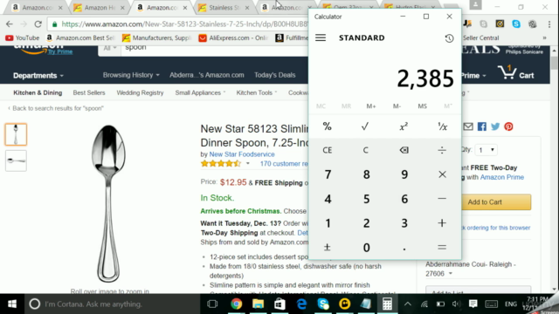Open Chrome's three-dot menu

pyautogui.click(x=549, y=24)
